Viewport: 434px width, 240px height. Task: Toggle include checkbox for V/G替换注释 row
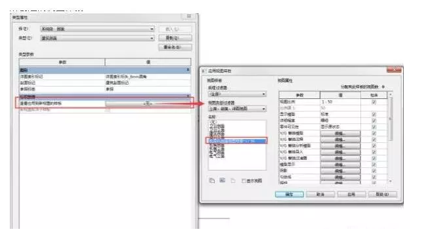coord(374,140)
